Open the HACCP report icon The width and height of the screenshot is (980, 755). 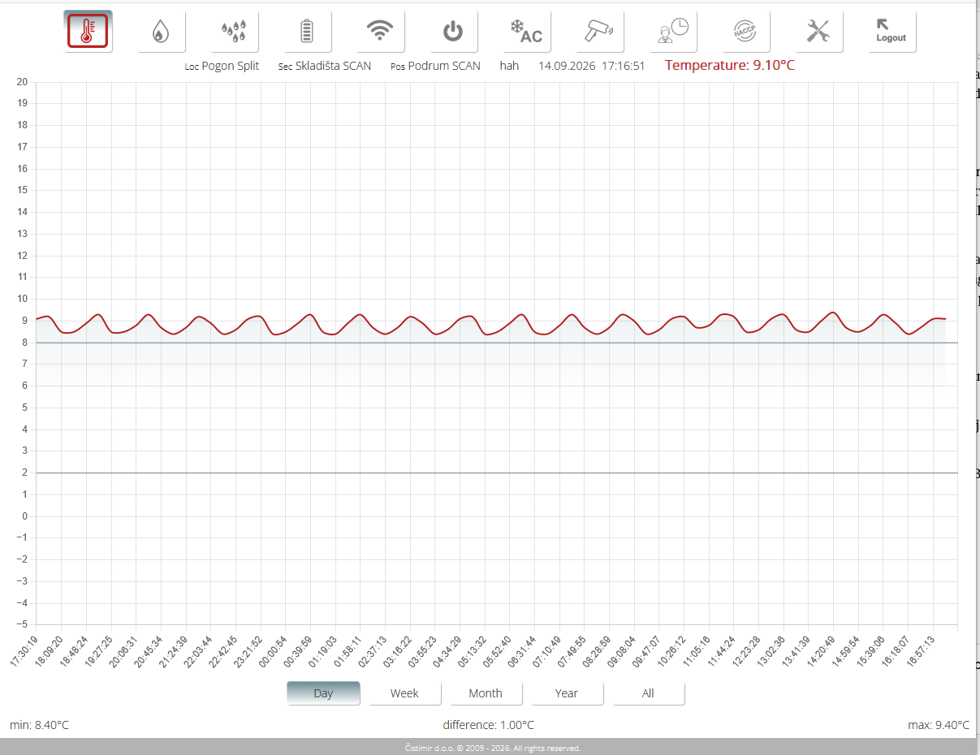pos(745,32)
